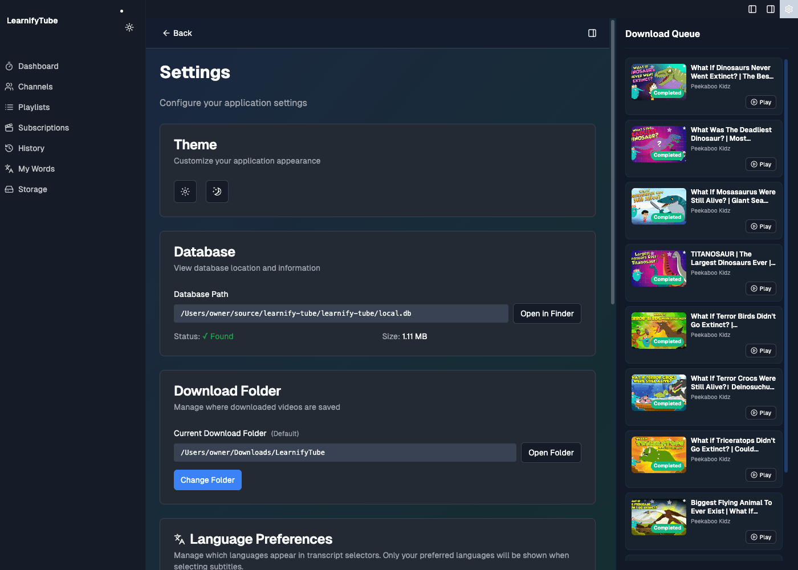The width and height of the screenshot is (798, 570).
Task: Switch to dark theme mode
Action: coord(217,192)
